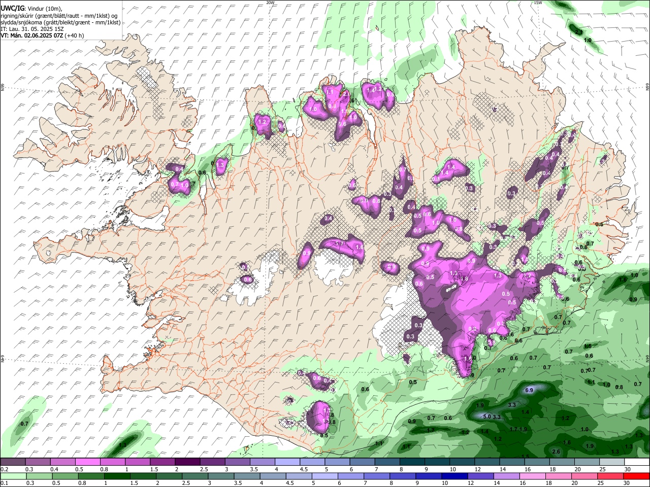Pick the dark teal 8–9 snow legend swatch

[x=412, y=462]
